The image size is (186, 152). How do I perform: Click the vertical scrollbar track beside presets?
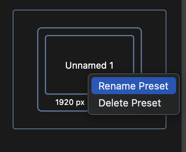coord(184,76)
